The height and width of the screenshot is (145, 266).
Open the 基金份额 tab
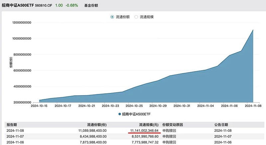point(91,5)
